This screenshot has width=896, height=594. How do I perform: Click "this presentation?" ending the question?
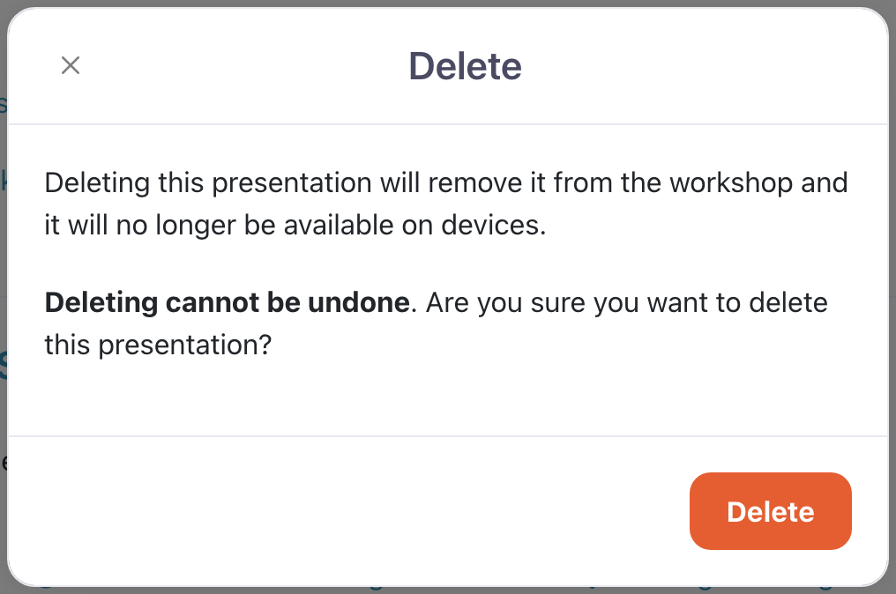[x=157, y=345]
